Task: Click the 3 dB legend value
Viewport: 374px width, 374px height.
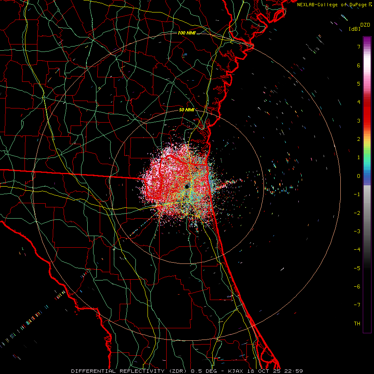Action: click(x=359, y=121)
